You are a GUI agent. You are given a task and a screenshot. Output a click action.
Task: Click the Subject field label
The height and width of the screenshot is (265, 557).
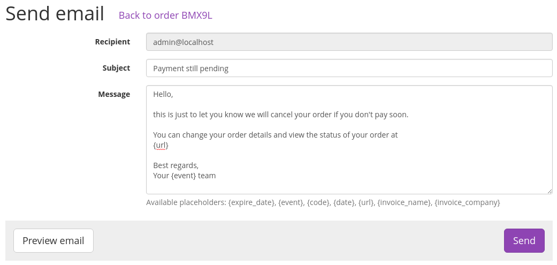pos(116,68)
